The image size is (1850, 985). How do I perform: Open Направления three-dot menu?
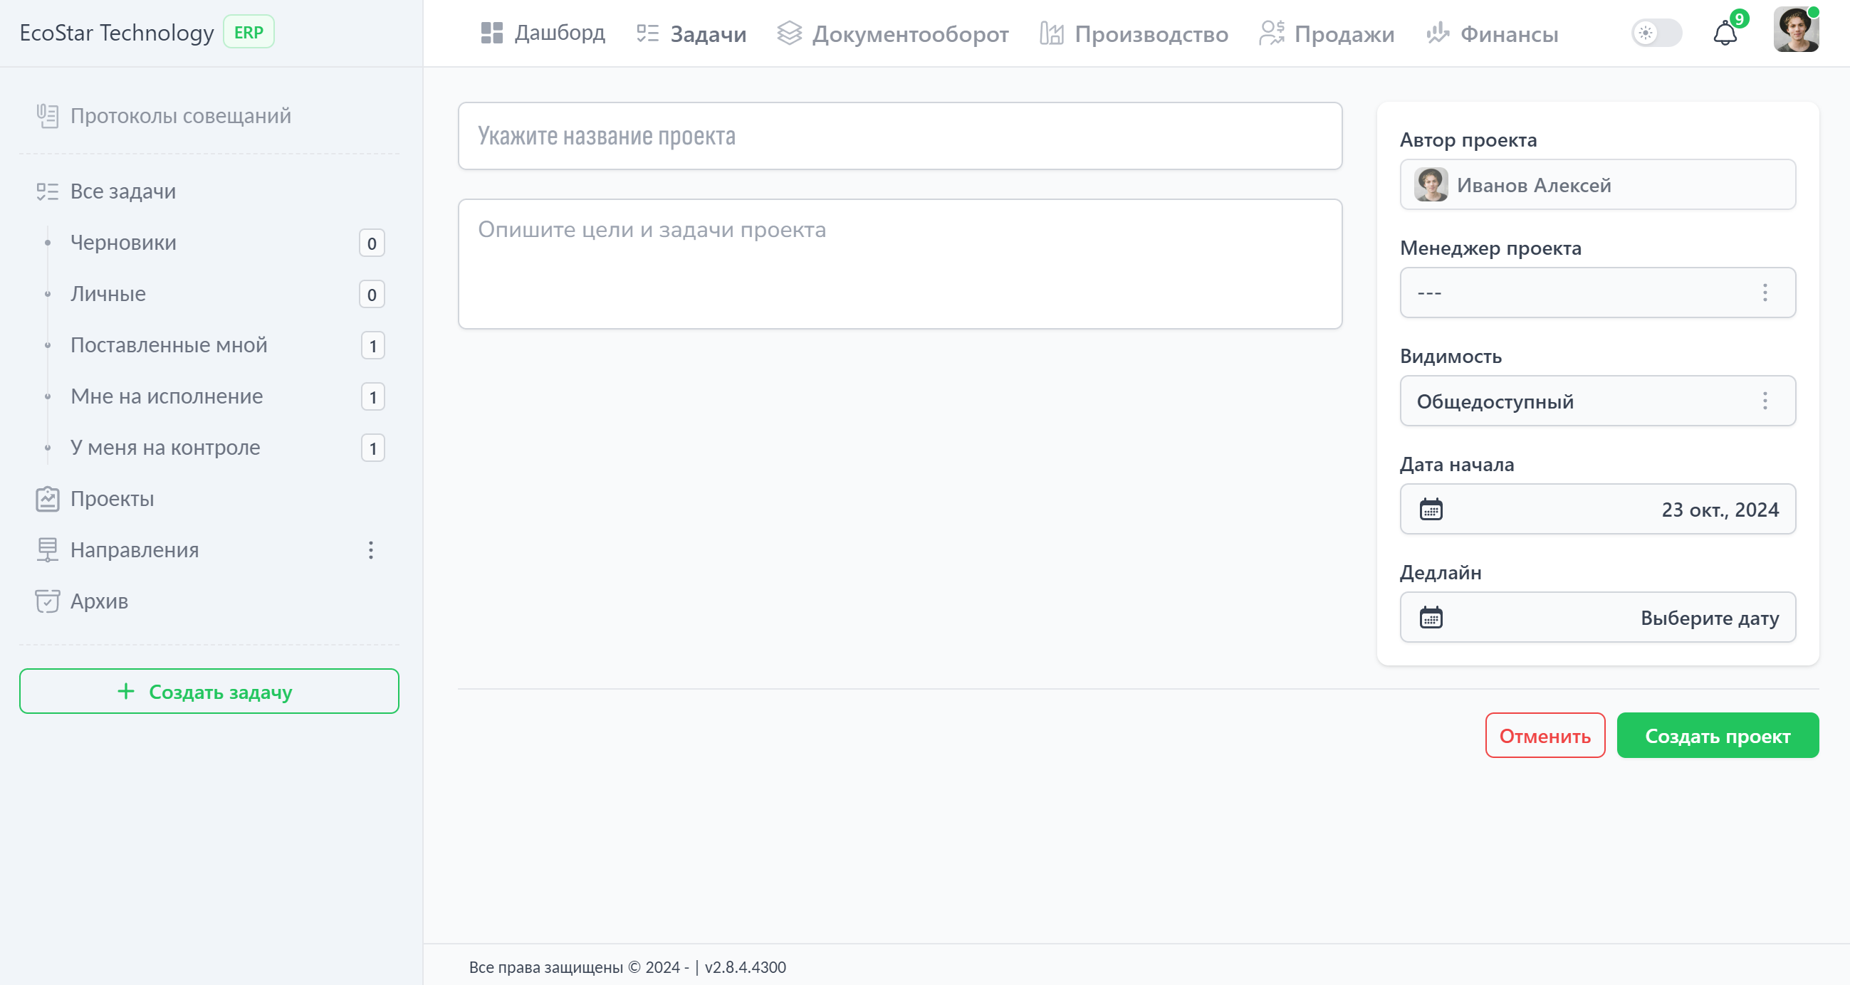[370, 550]
